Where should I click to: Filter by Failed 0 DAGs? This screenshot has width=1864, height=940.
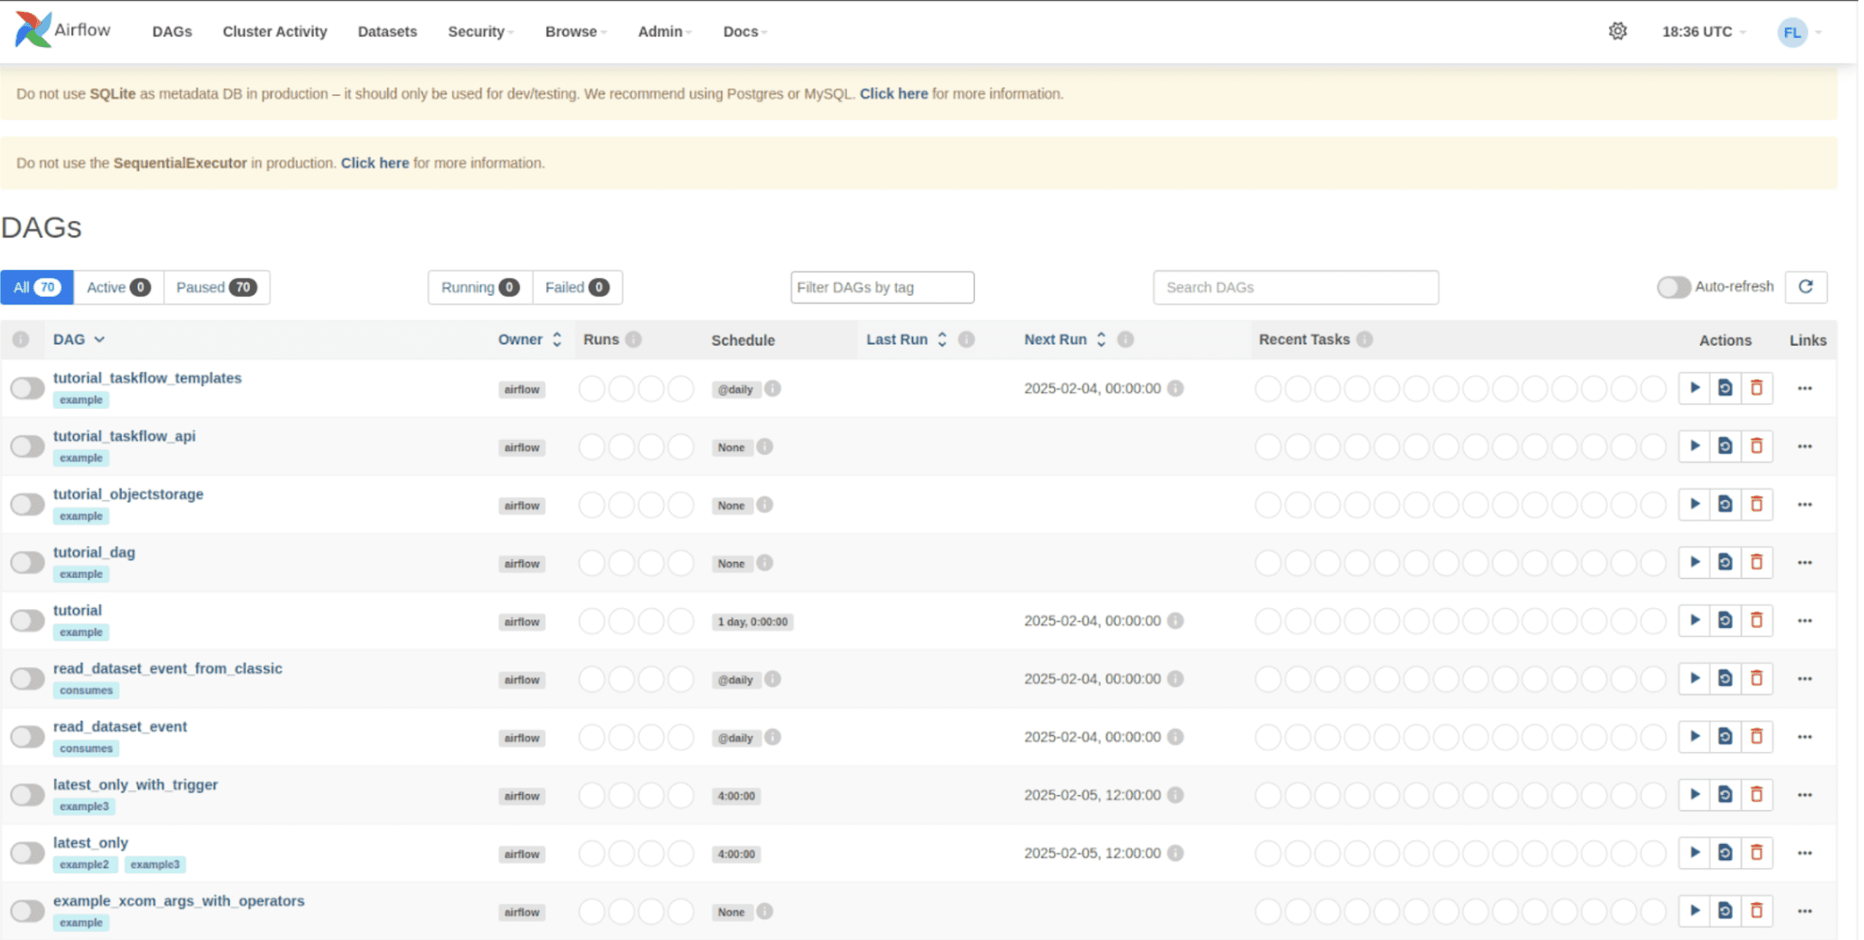[578, 287]
